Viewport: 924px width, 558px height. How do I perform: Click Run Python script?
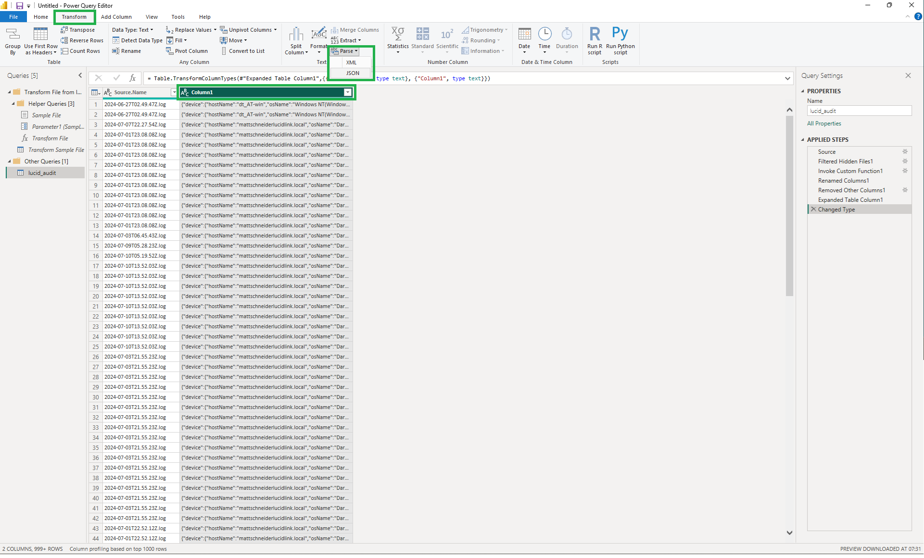[x=620, y=41]
